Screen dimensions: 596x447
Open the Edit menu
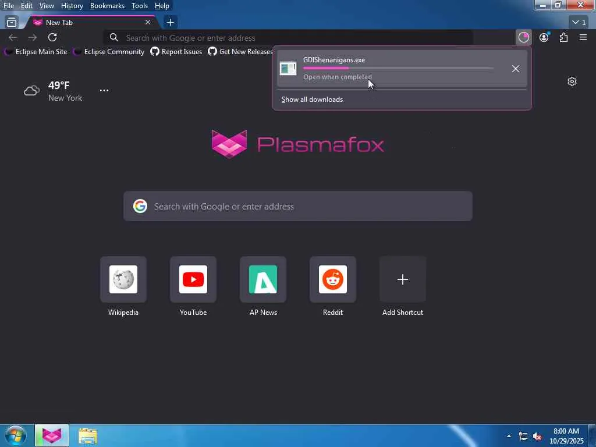(27, 6)
